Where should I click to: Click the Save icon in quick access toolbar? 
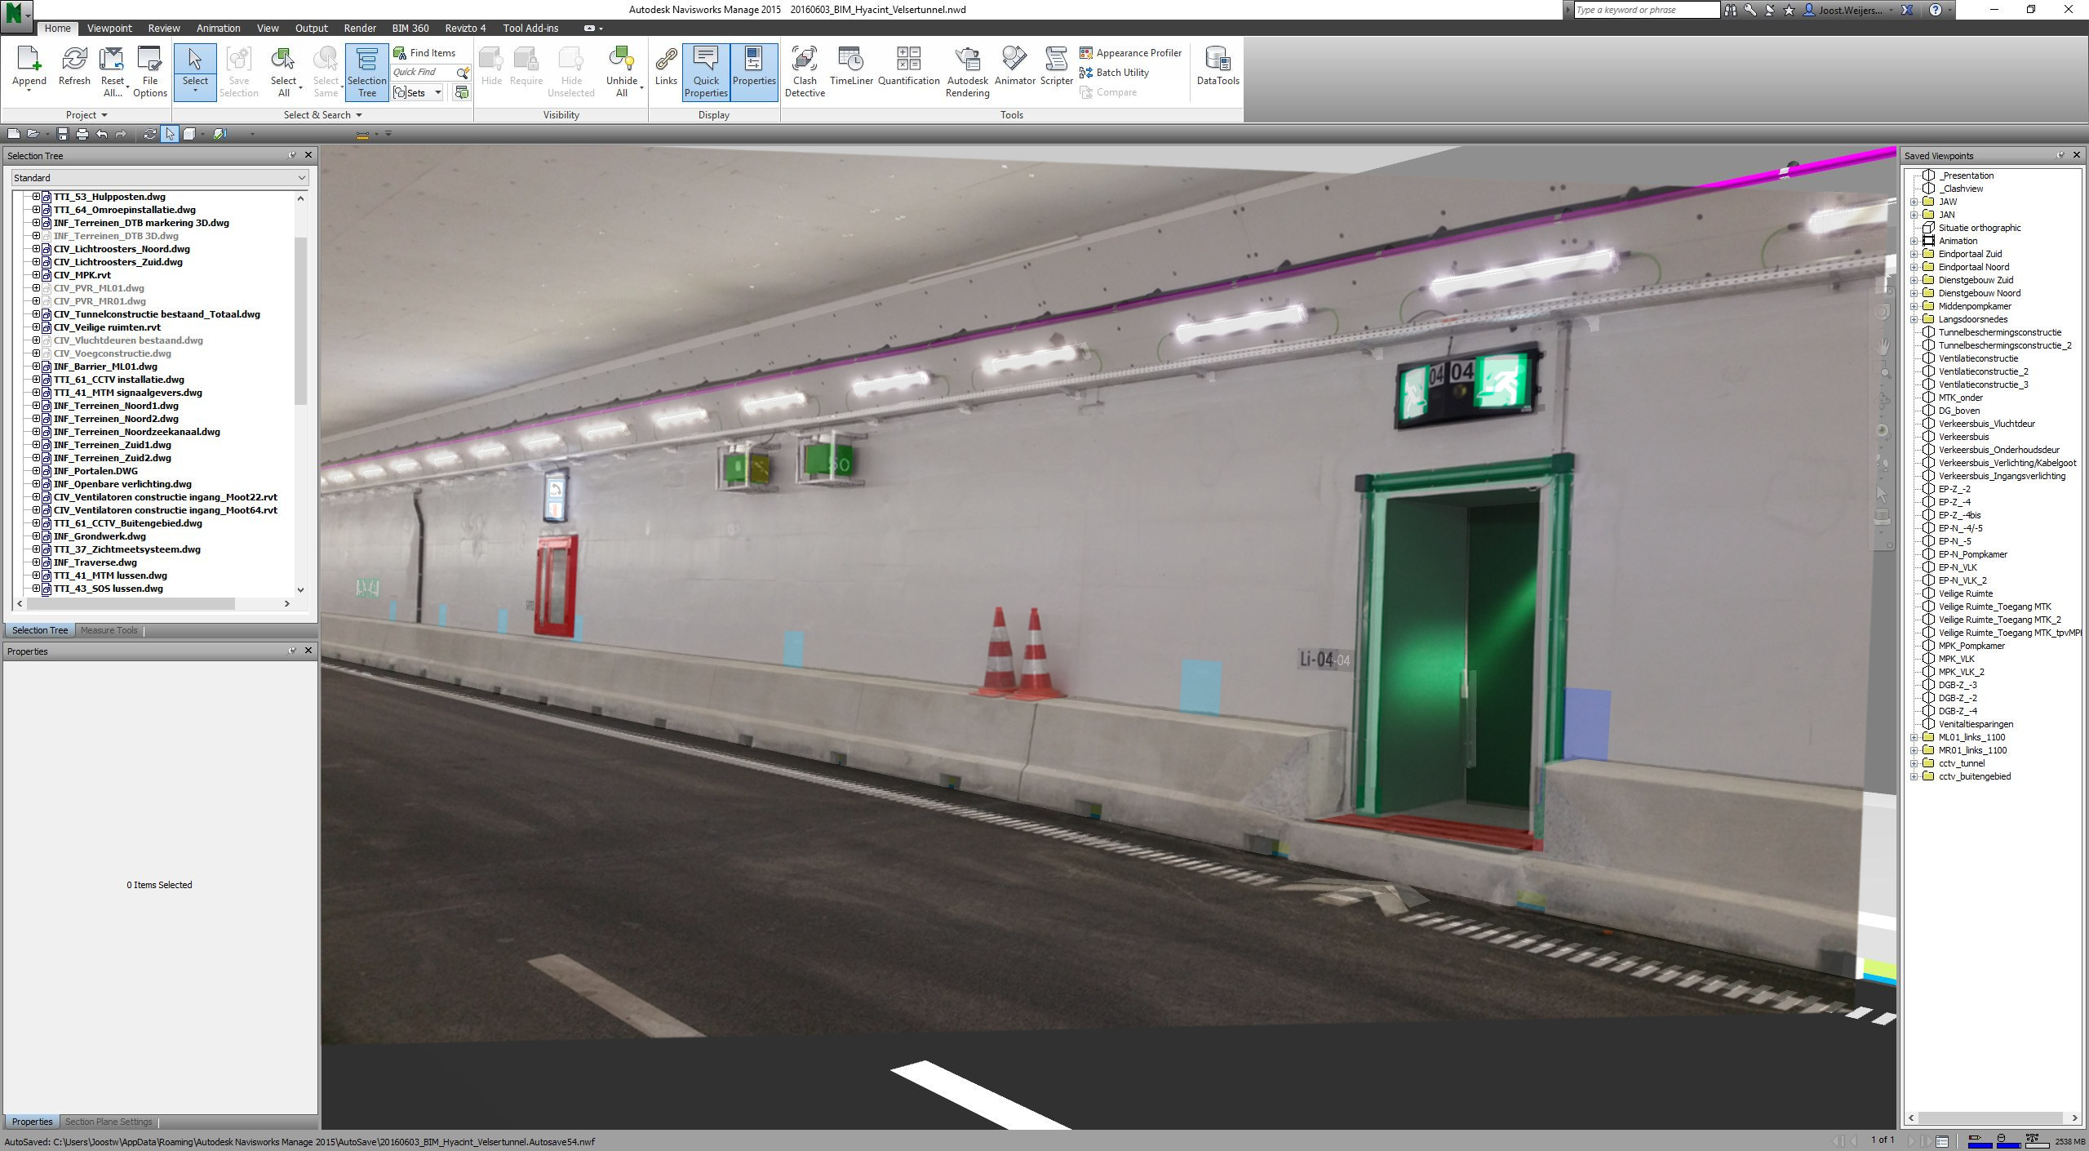pos(62,134)
